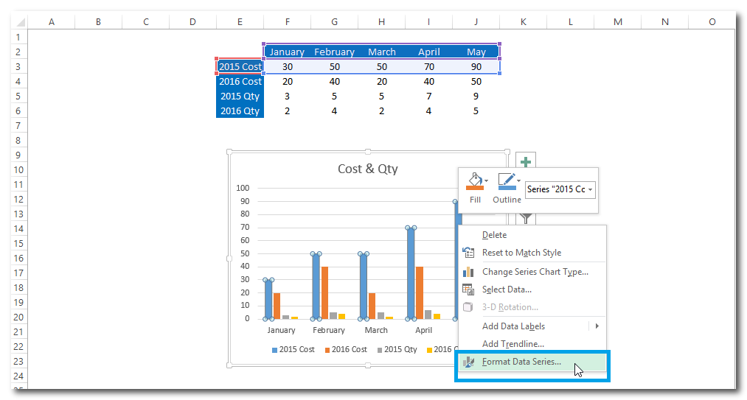Select Add Trendline from context menu

(513, 344)
